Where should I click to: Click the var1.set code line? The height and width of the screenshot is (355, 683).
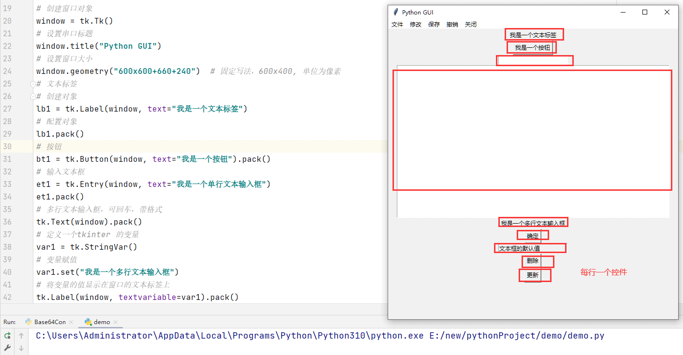coord(107,272)
